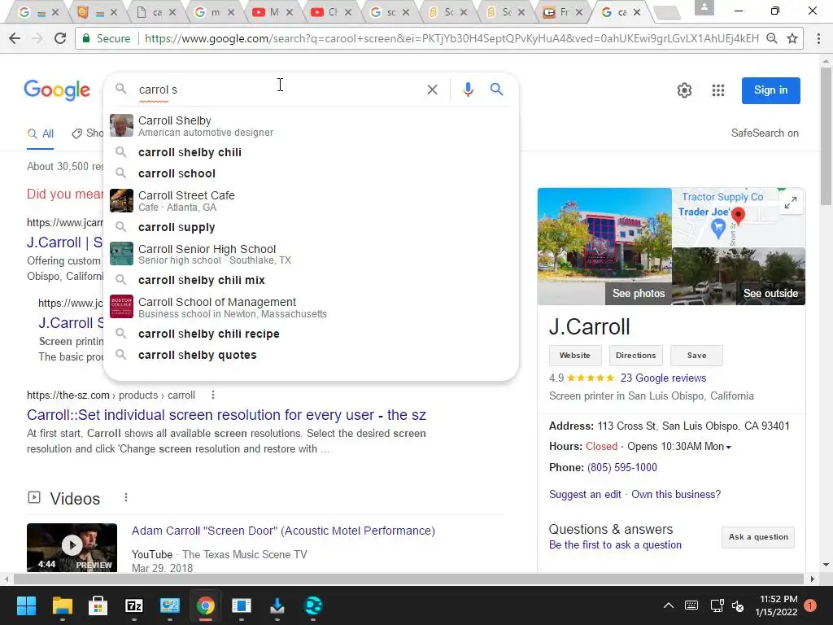This screenshot has width=833, height=625.
Task: Close the active Google tab
Action: click(x=637, y=11)
